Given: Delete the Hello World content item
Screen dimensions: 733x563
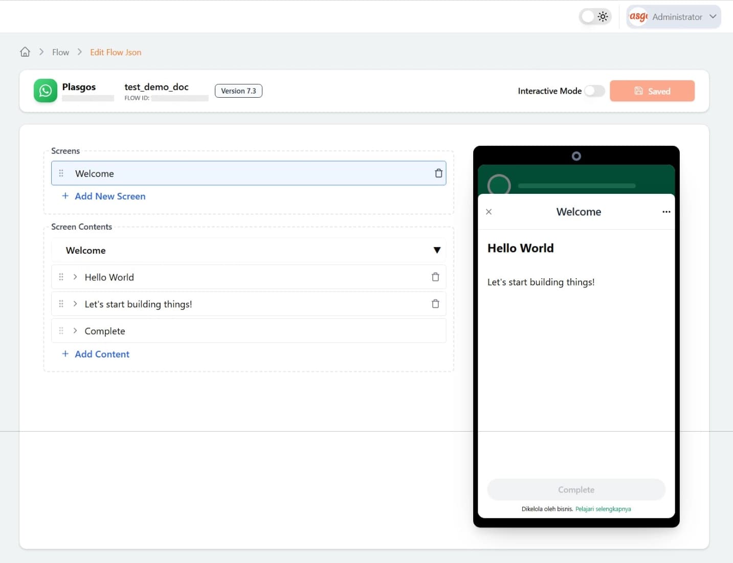Looking at the screenshot, I should point(435,277).
